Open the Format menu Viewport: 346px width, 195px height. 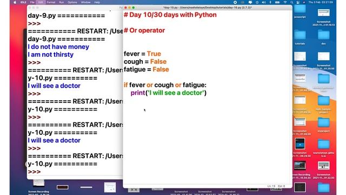pyautogui.click(x=51, y=2)
